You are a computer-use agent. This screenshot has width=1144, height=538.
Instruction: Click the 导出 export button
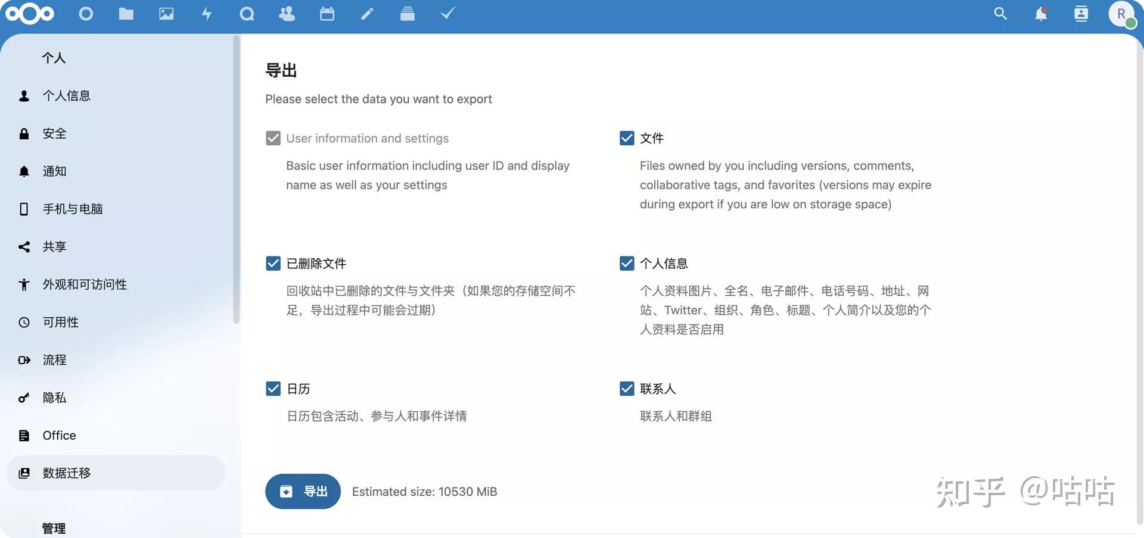click(x=303, y=491)
